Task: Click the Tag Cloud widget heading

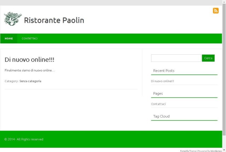Action: point(161,116)
